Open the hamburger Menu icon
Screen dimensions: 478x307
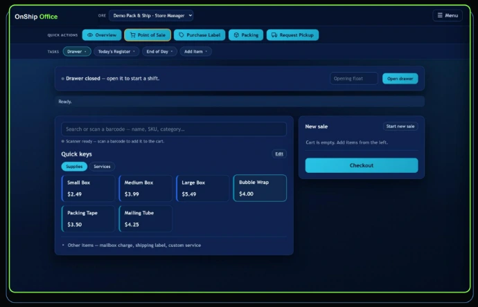(440, 15)
